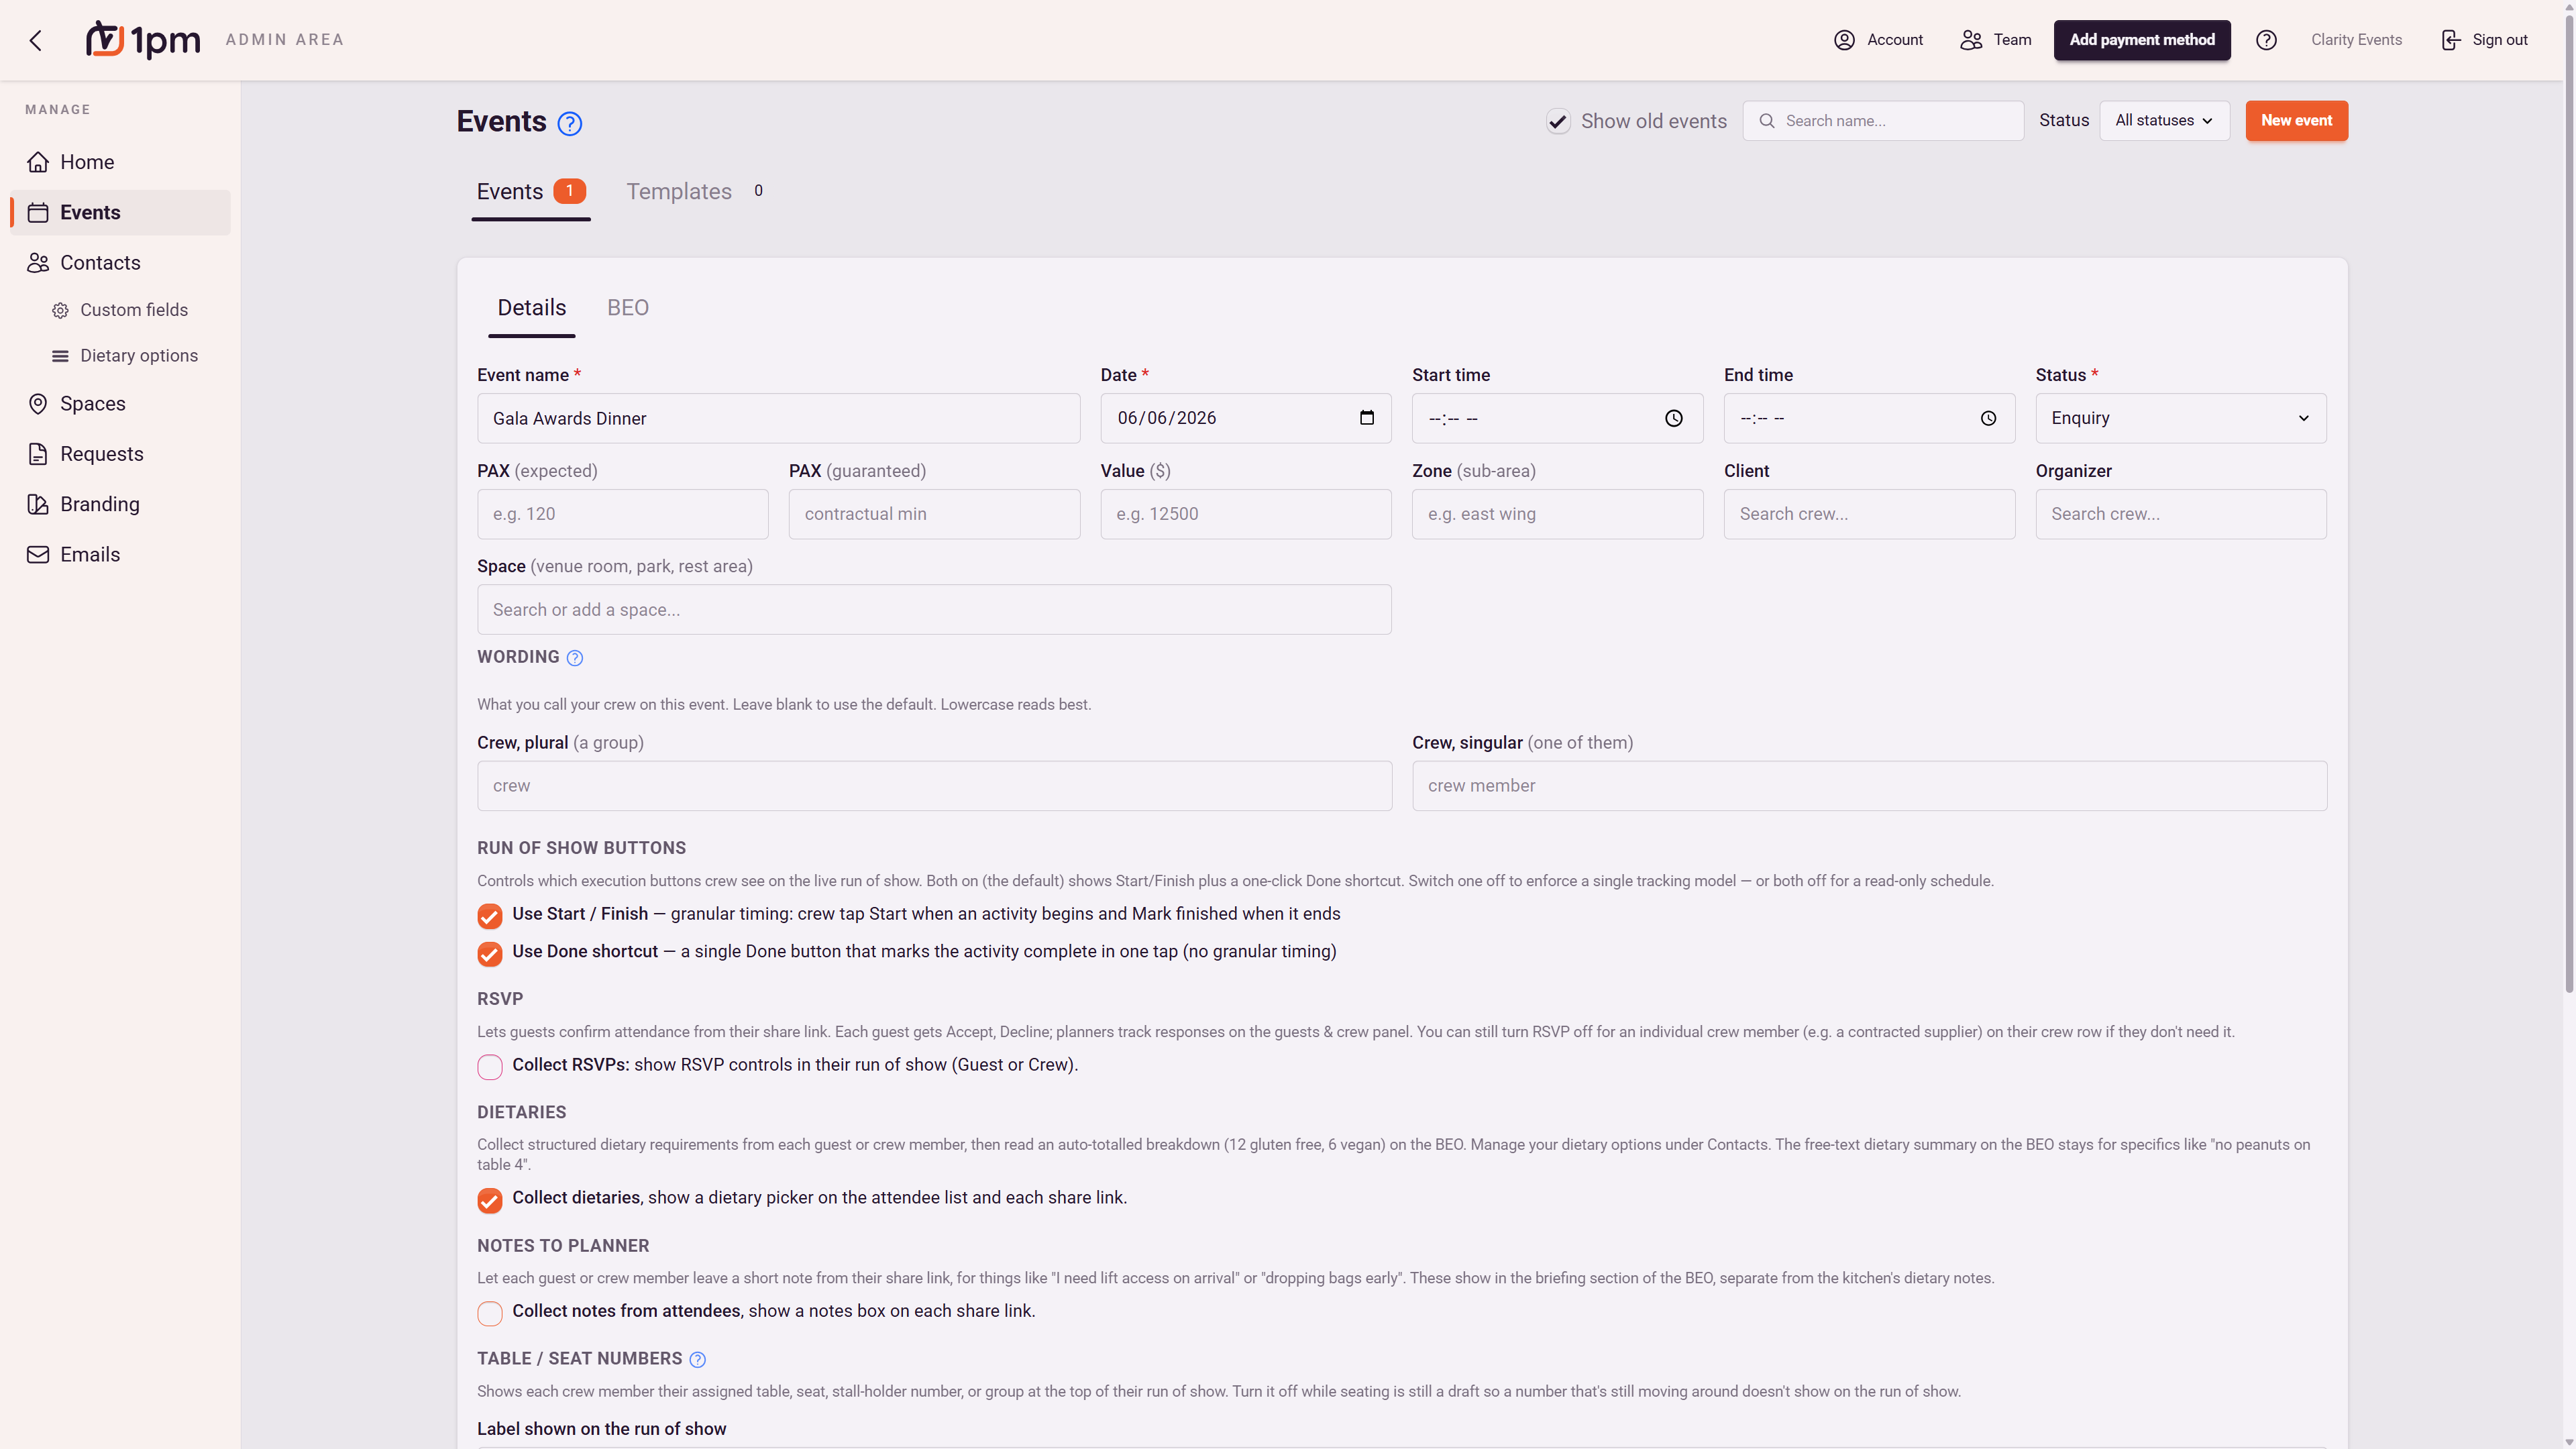Click Search or add a space field
This screenshot has width=2576, height=1449.
coord(934,610)
